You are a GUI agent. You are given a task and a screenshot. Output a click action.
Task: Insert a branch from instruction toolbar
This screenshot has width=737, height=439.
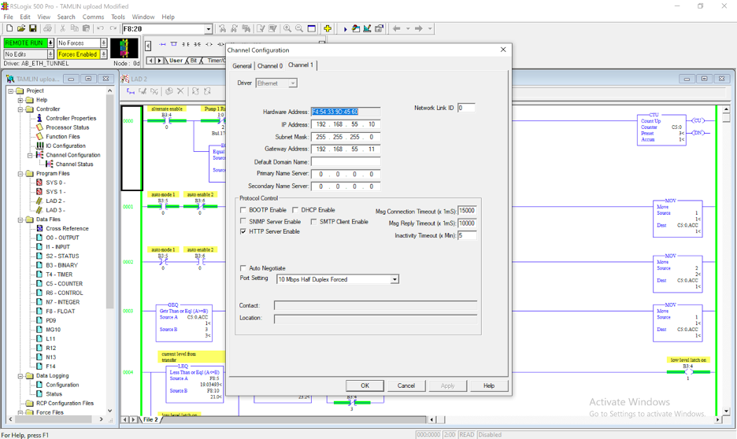174,44
